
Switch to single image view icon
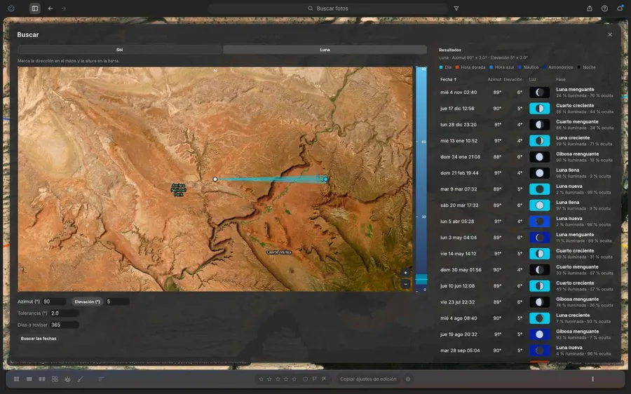29,379
